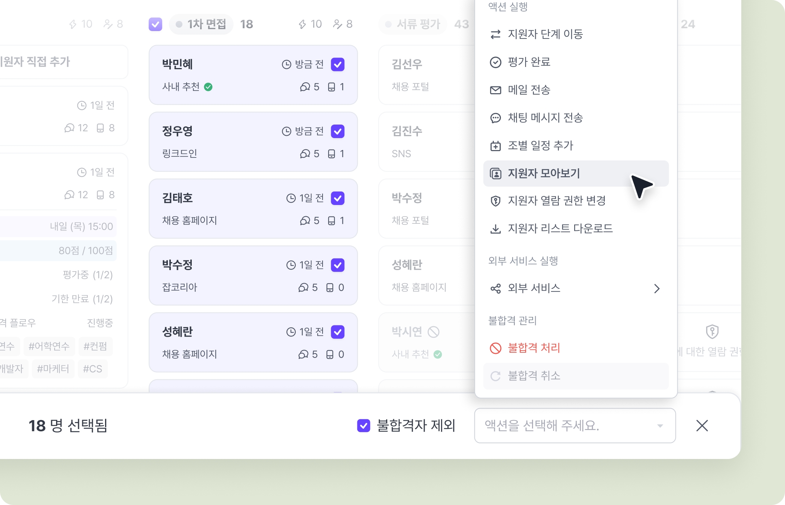Uncheck 박민혜 applicant card checkbox
Viewport: 785px width, 505px height.
pyautogui.click(x=338, y=64)
